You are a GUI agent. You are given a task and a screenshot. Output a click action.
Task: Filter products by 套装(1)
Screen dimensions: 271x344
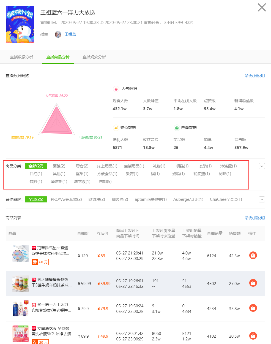(x=205, y=166)
